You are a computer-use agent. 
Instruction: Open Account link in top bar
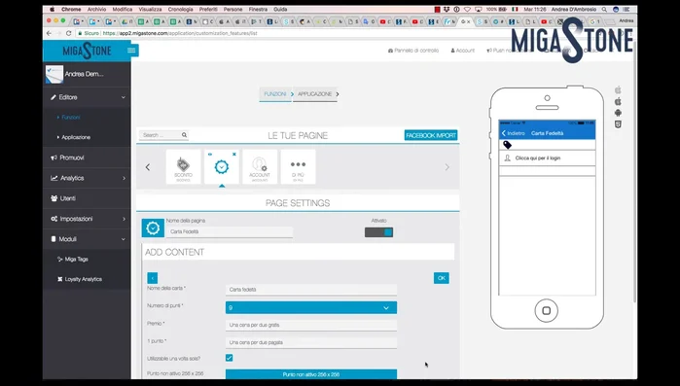463,51
